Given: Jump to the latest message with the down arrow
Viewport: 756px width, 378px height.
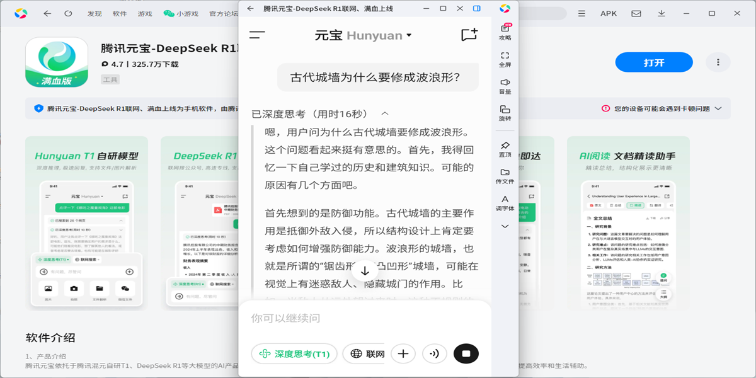Looking at the screenshot, I should [x=365, y=271].
